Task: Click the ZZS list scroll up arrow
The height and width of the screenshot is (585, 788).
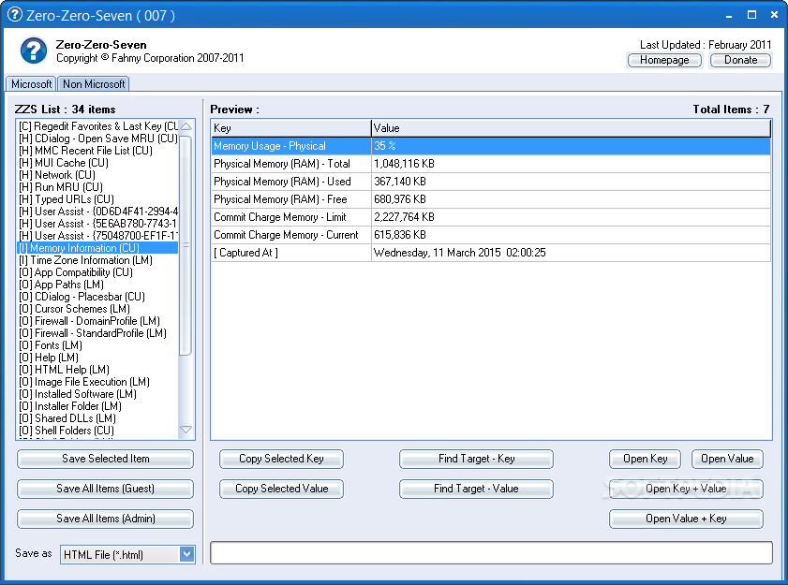Action: click(x=186, y=126)
